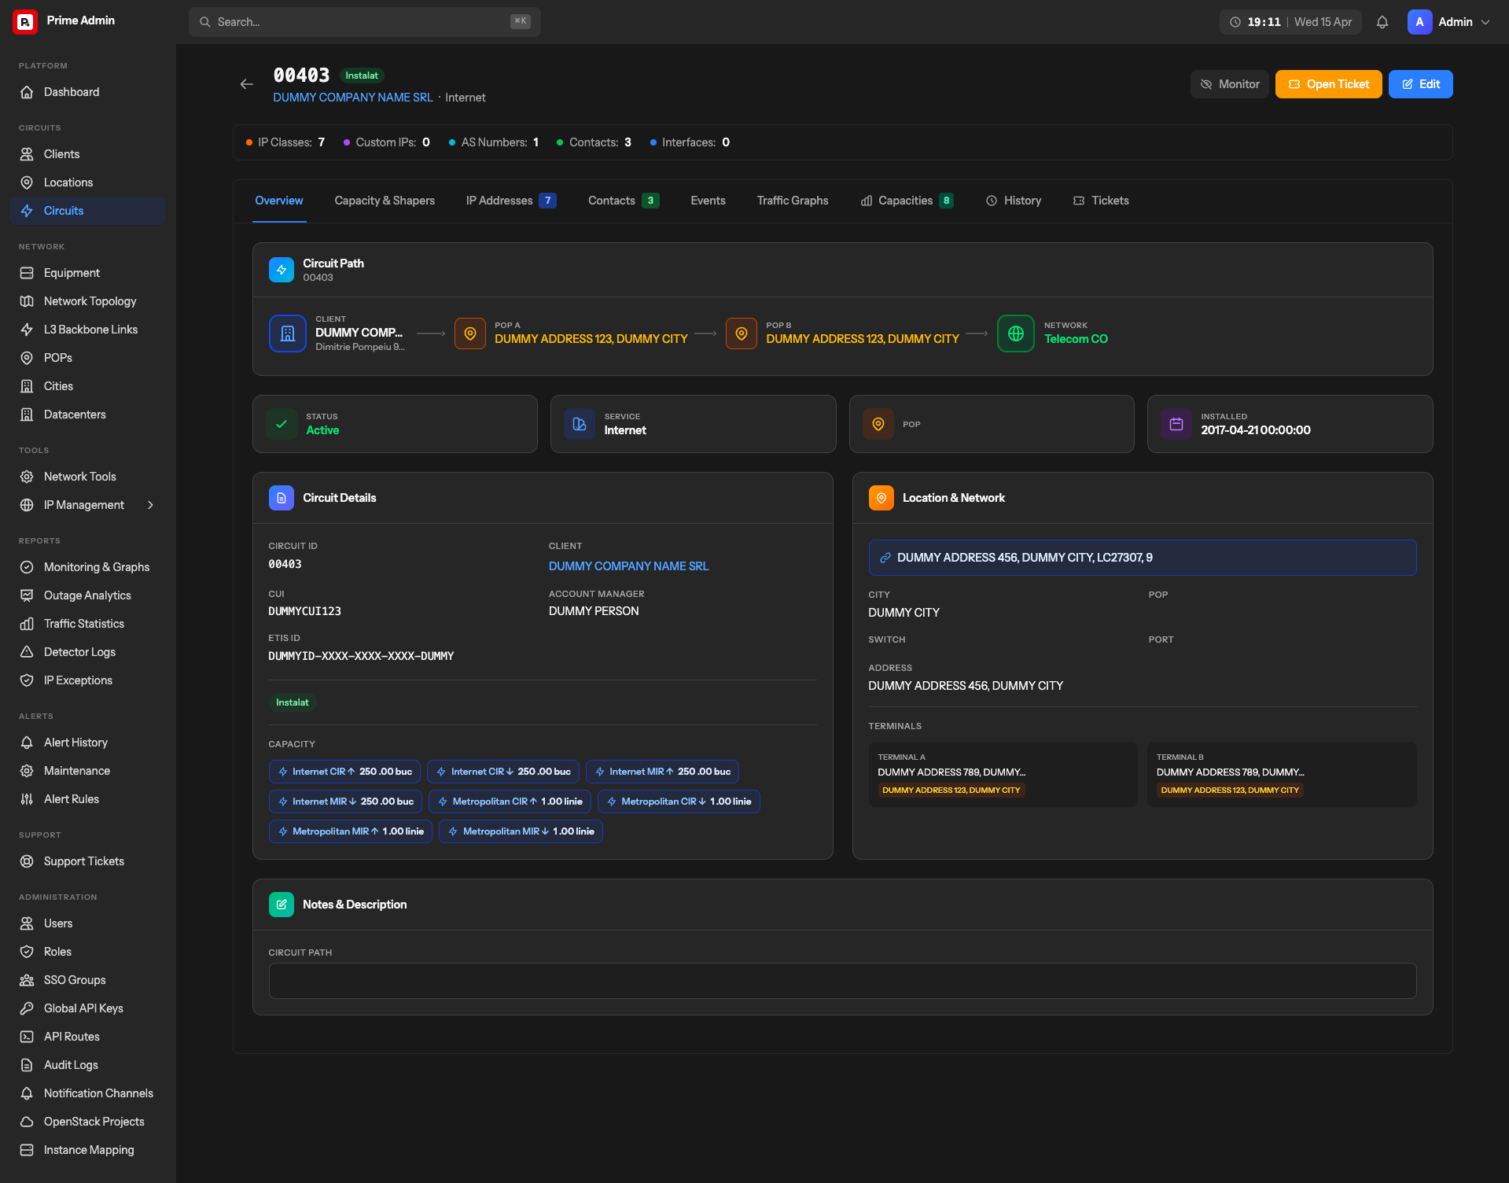View Detector Logs
The height and width of the screenshot is (1183, 1509).
point(79,652)
